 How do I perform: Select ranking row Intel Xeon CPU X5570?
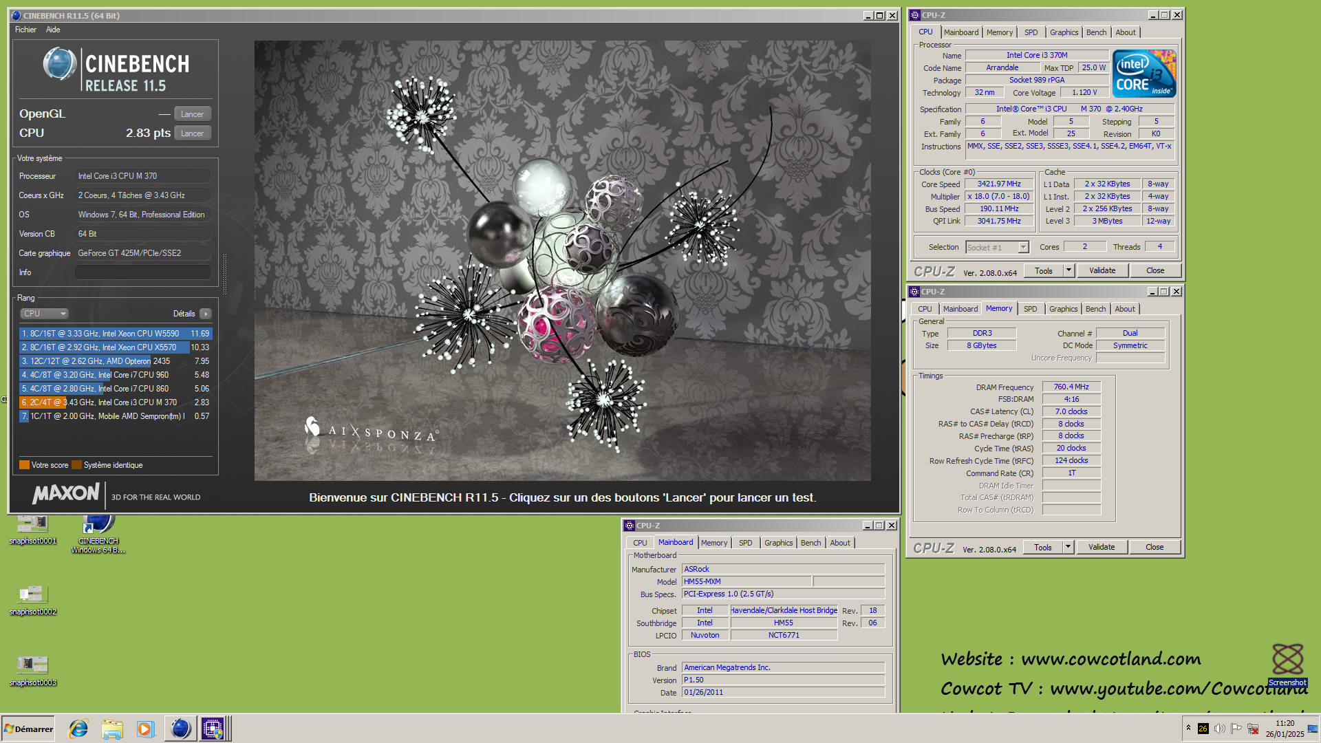click(116, 347)
